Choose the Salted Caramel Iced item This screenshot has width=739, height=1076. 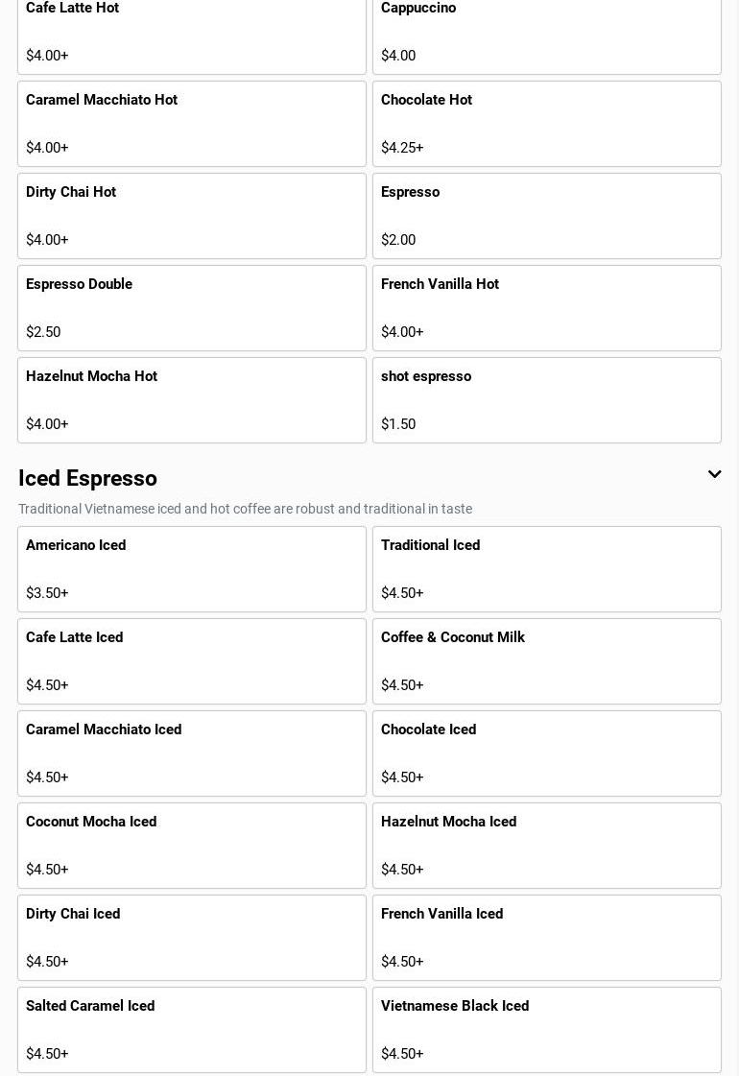tap(192, 1030)
